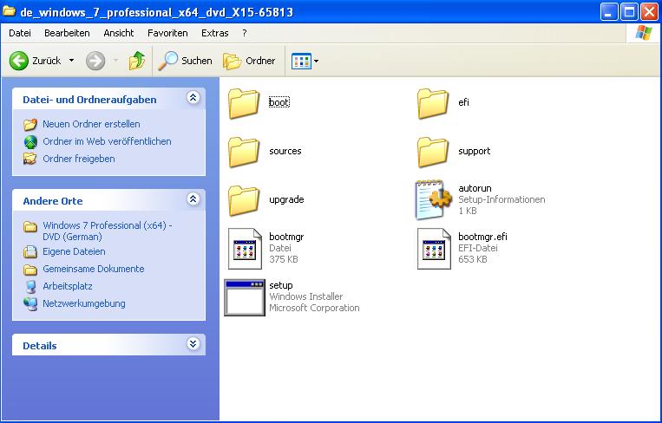Screen dimensions: 662x423
Task: Go to Eigene Dateien
Action: (74, 251)
